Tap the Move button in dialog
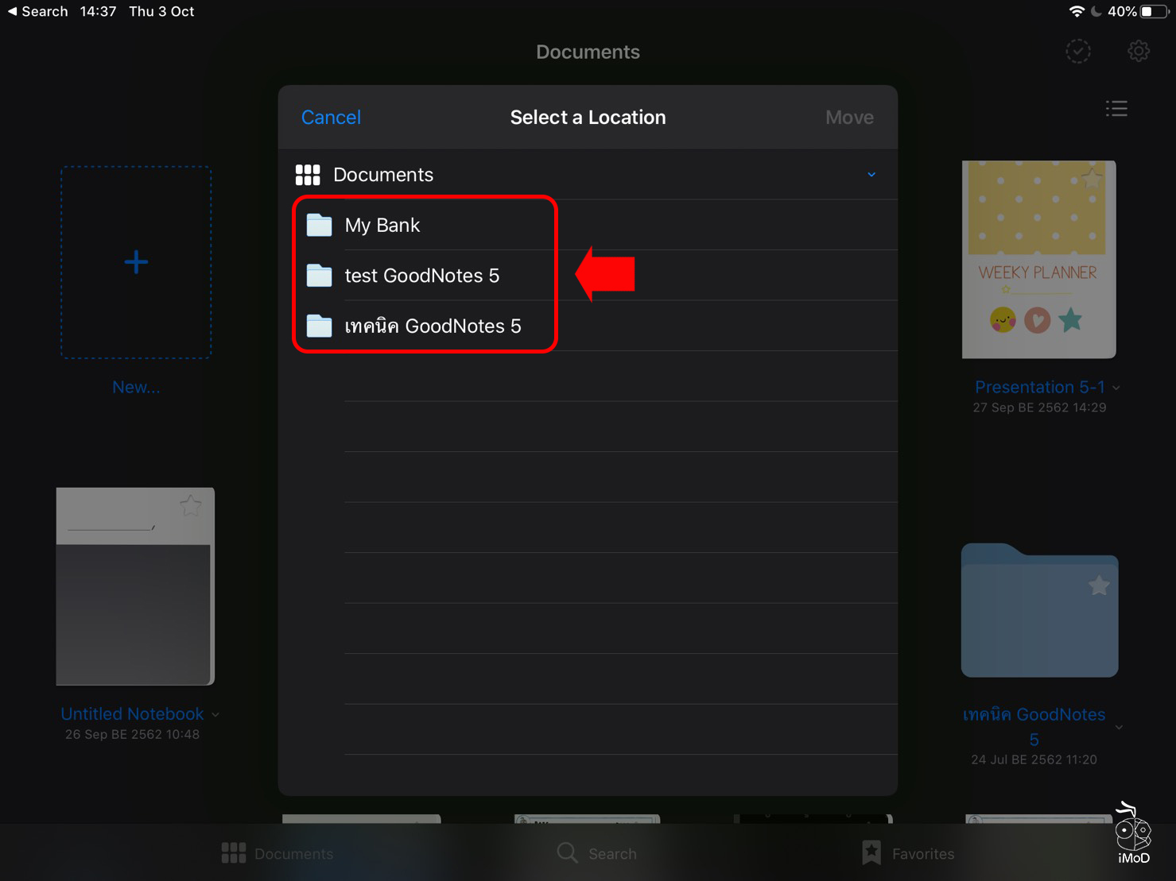This screenshot has width=1176, height=881. (x=849, y=118)
